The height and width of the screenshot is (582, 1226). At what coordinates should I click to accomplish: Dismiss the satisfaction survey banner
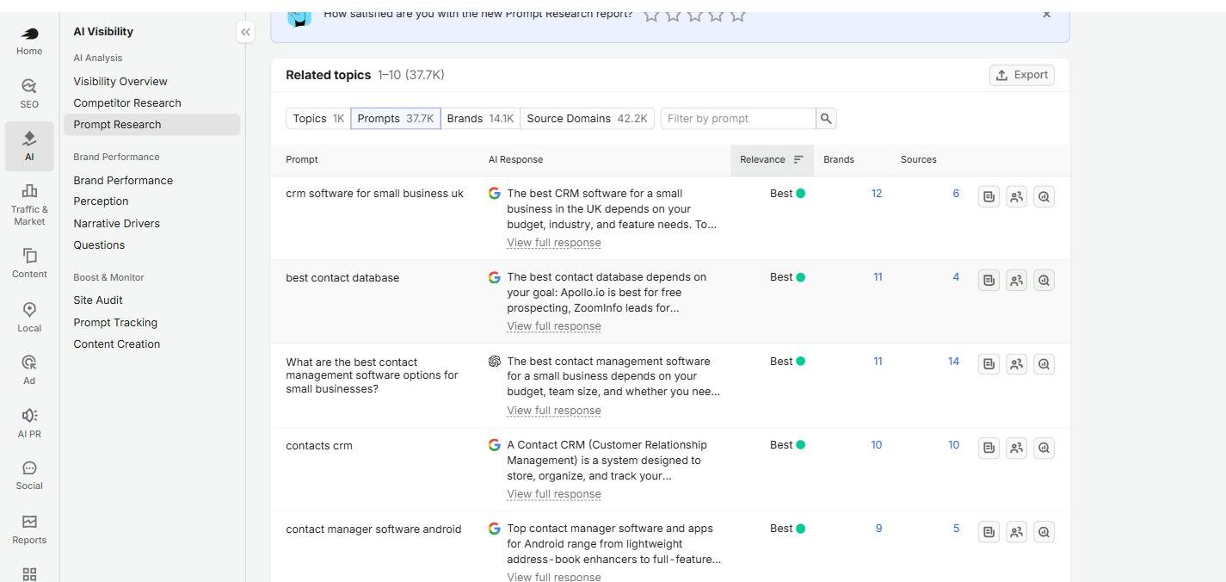click(x=1046, y=14)
